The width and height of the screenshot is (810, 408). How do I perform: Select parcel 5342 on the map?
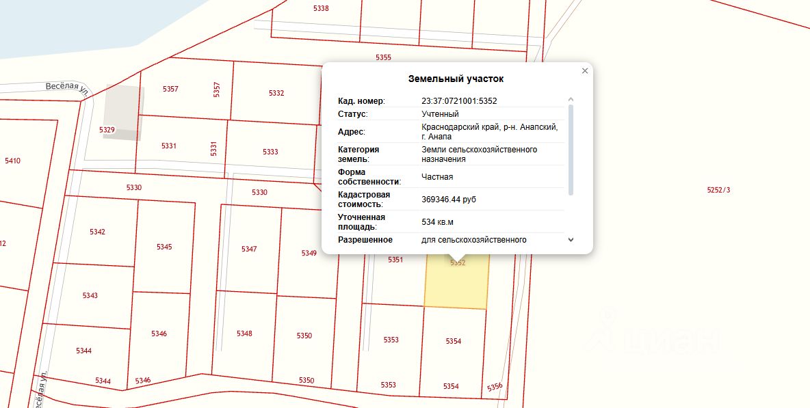point(97,232)
